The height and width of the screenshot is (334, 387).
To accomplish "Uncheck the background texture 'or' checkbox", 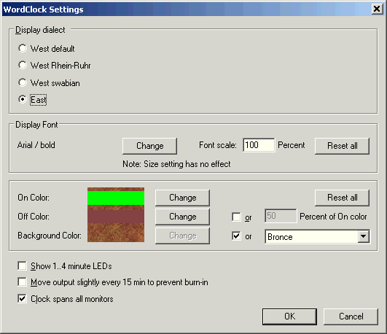I will pos(236,236).
